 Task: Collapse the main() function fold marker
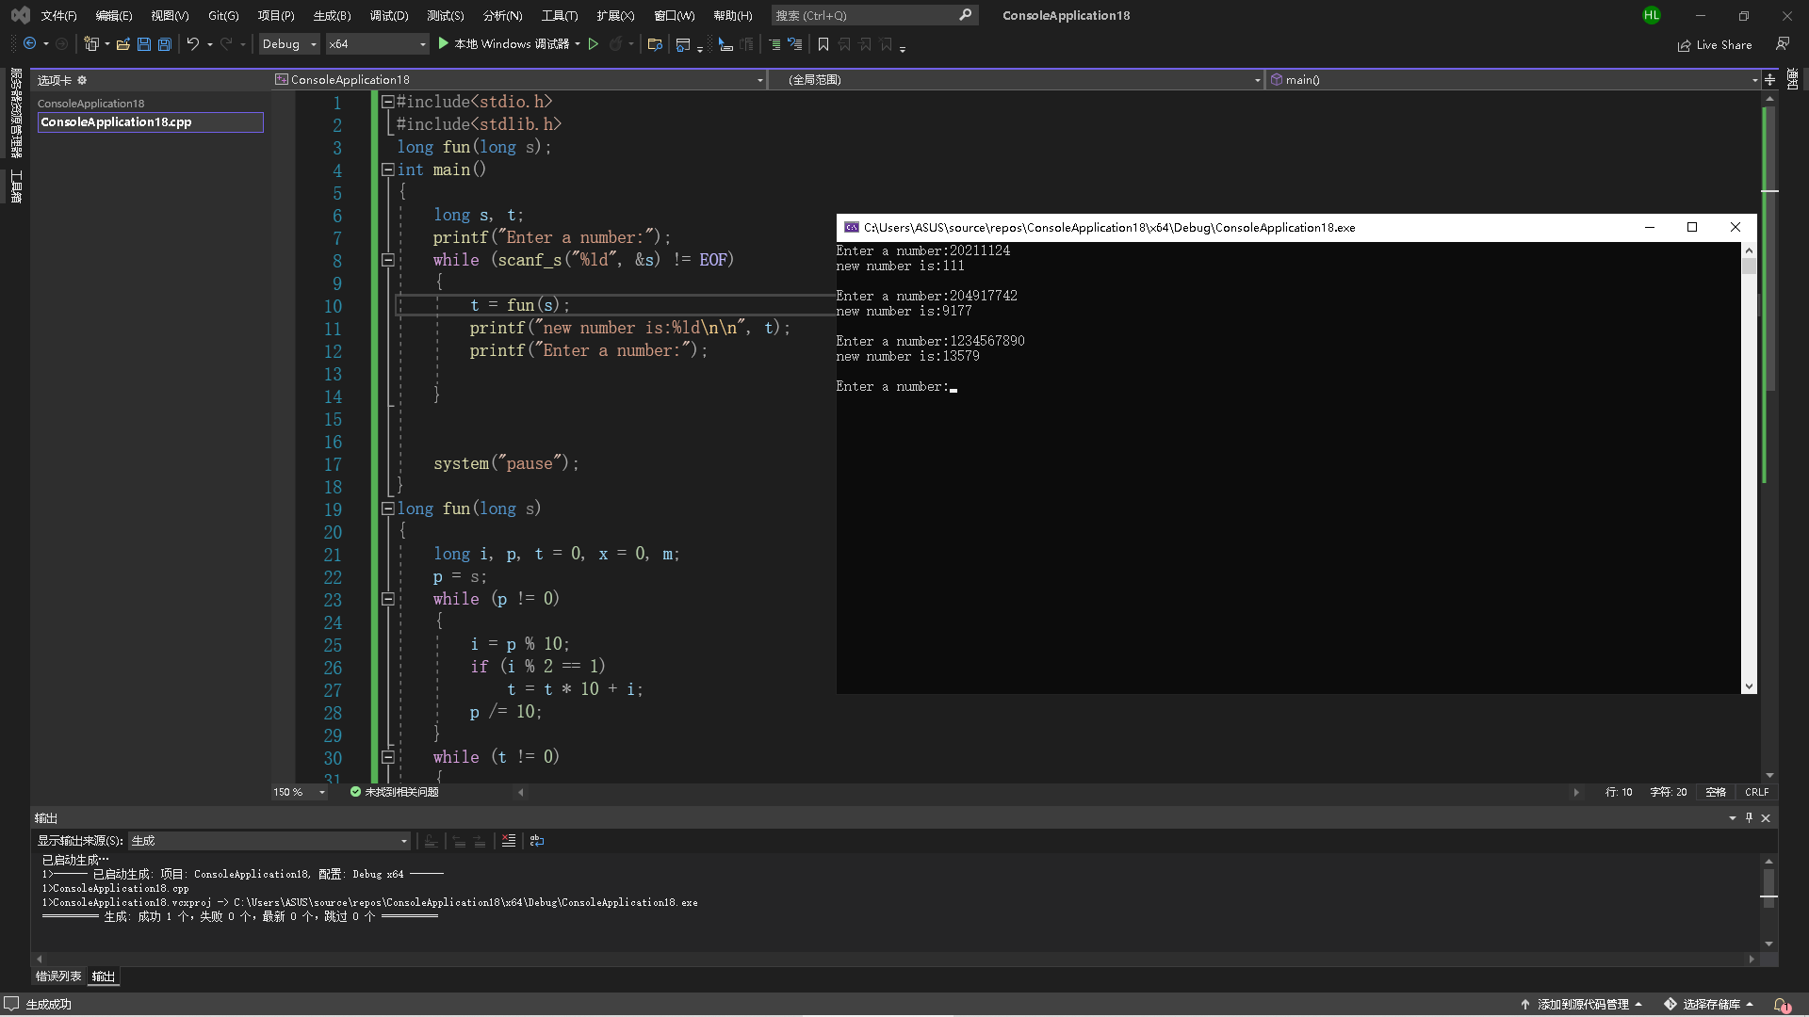pos(387,169)
